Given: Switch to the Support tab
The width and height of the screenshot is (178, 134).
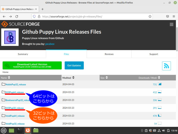Looking at the screenshot, I should pos(154,54).
